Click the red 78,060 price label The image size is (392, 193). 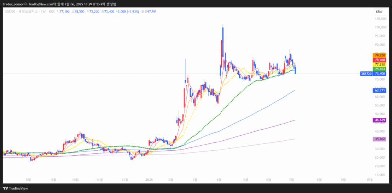point(380,60)
